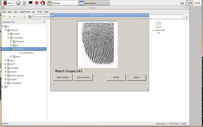Launch the terminal monitor icon
The height and width of the screenshot is (127, 203).
pos(30,3)
